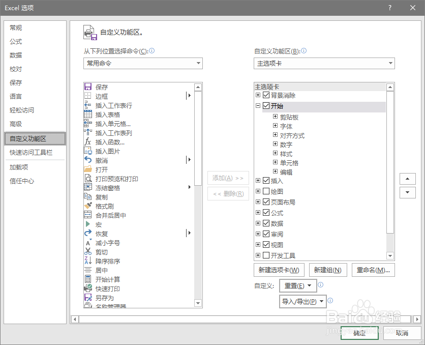The image size is (425, 345).
Task: Click the bottom horizontal scrollbar track
Action: pyautogui.click(x=245, y=319)
